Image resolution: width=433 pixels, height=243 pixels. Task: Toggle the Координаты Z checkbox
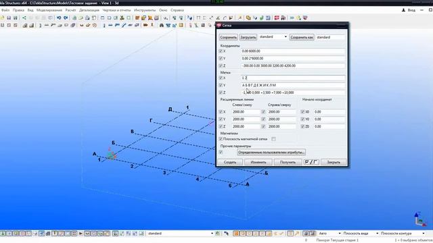click(221, 65)
